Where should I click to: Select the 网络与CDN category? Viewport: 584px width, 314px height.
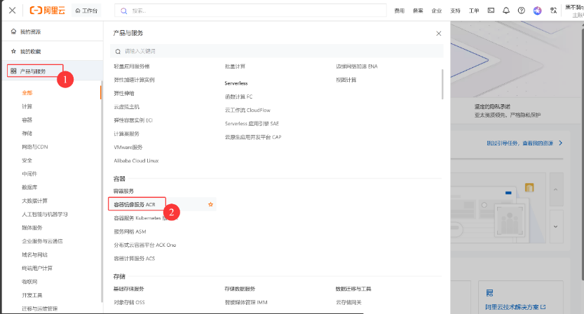click(x=35, y=147)
